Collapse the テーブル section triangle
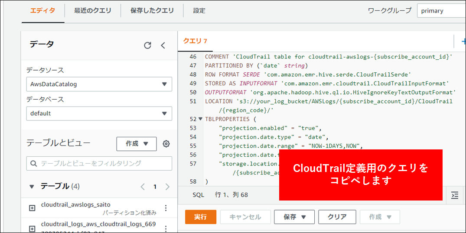Screen dimensions: 466x233 click(x=31, y=187)
